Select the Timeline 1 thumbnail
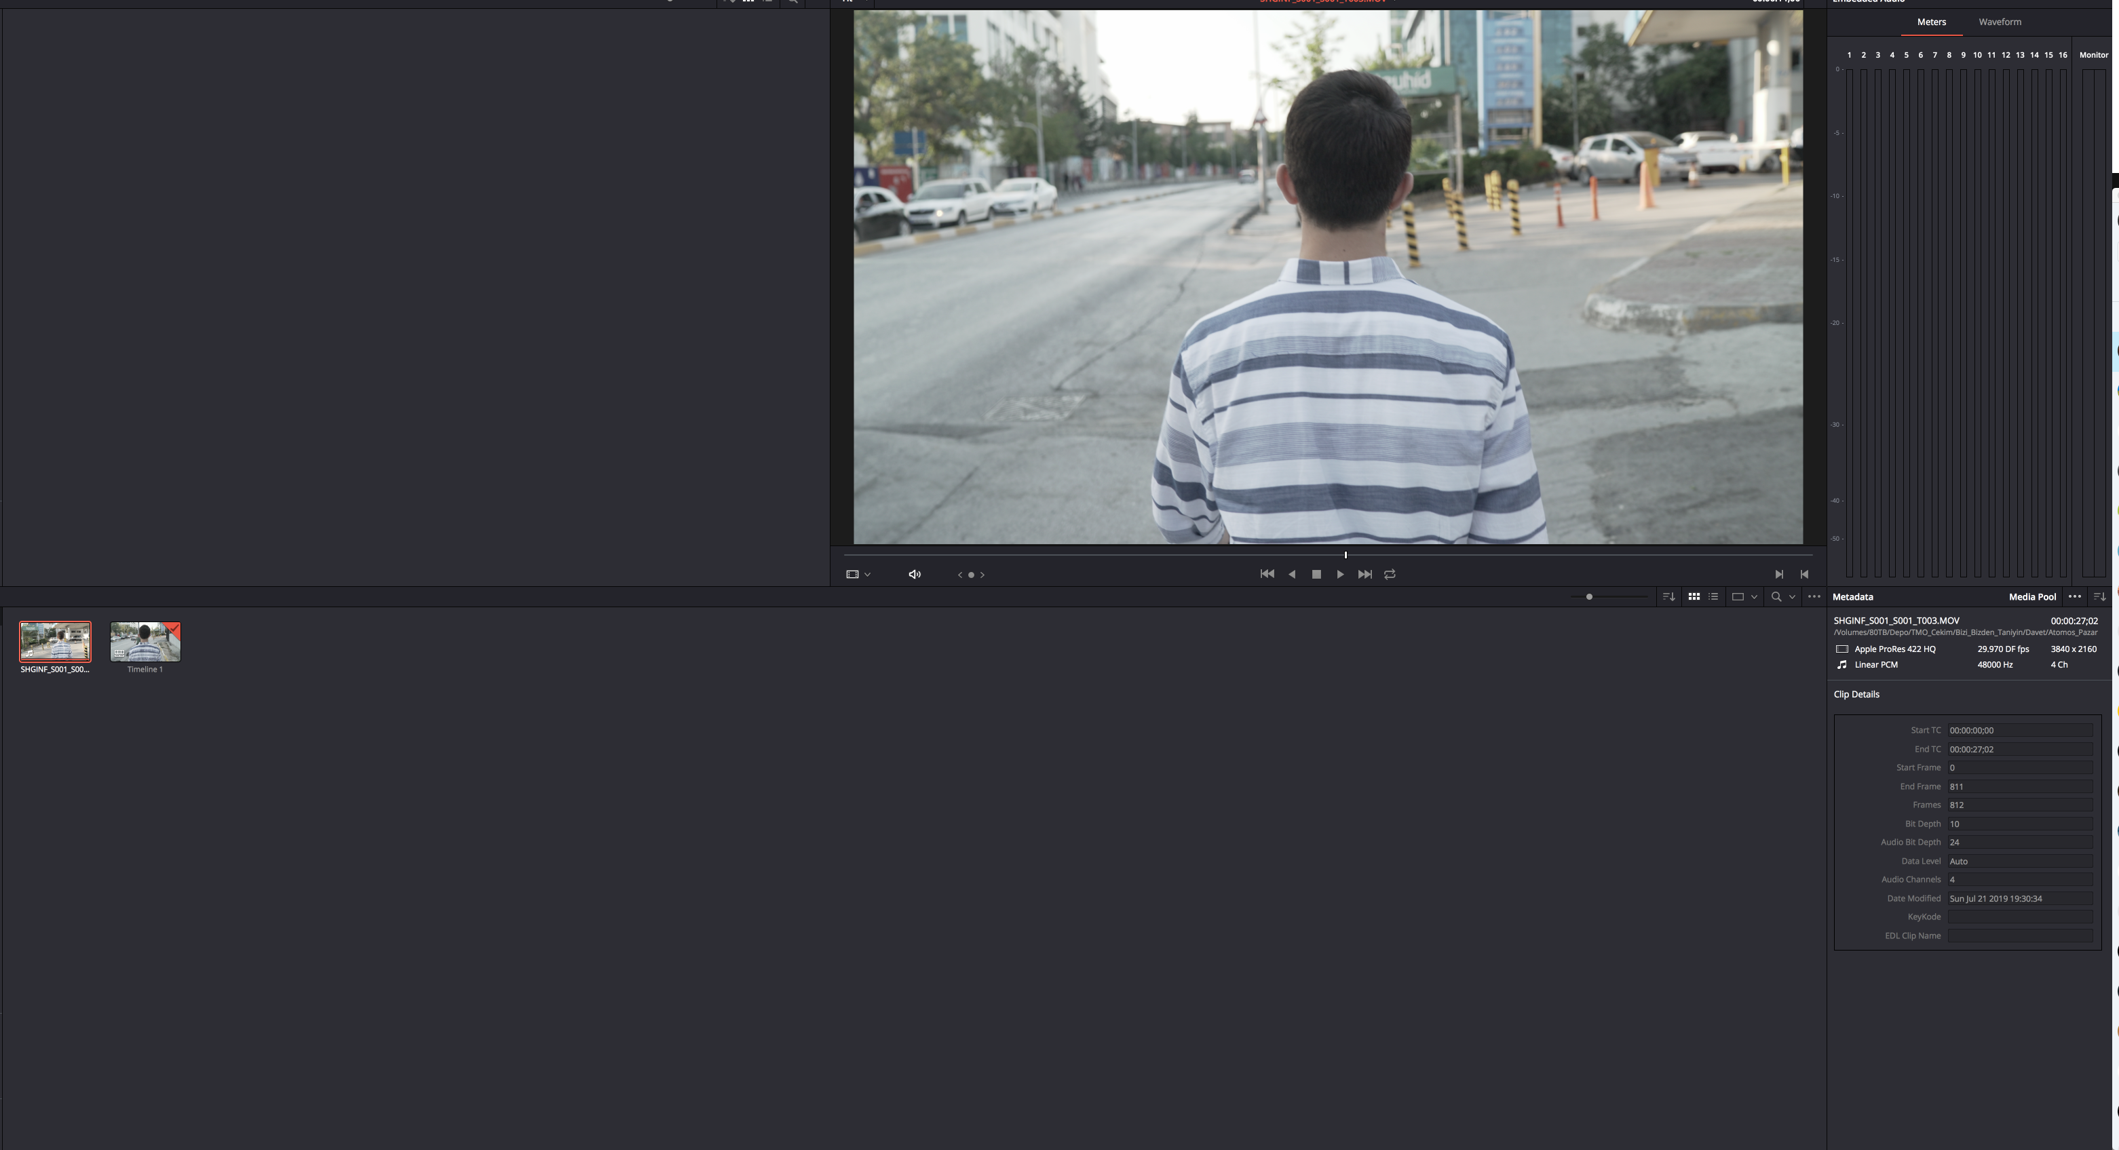 tap(145, 642)
